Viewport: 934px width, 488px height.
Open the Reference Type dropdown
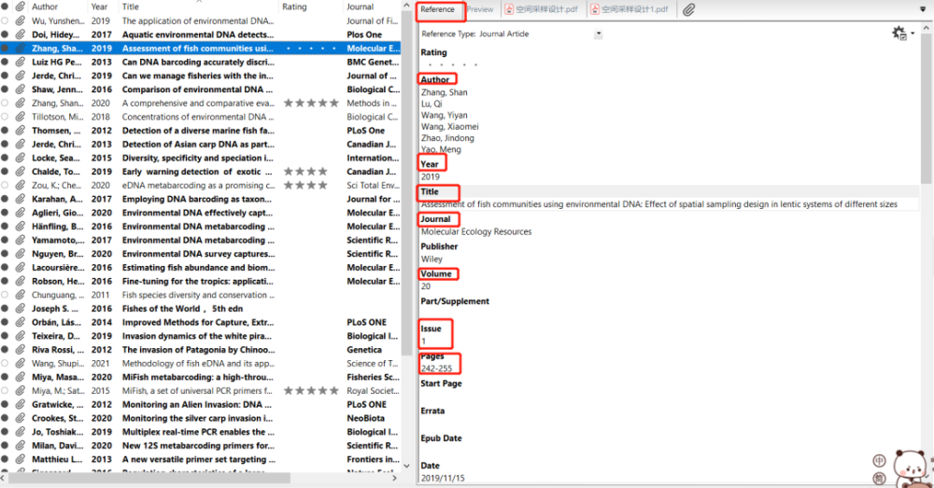pyautogui.click(x=598, y=34)
